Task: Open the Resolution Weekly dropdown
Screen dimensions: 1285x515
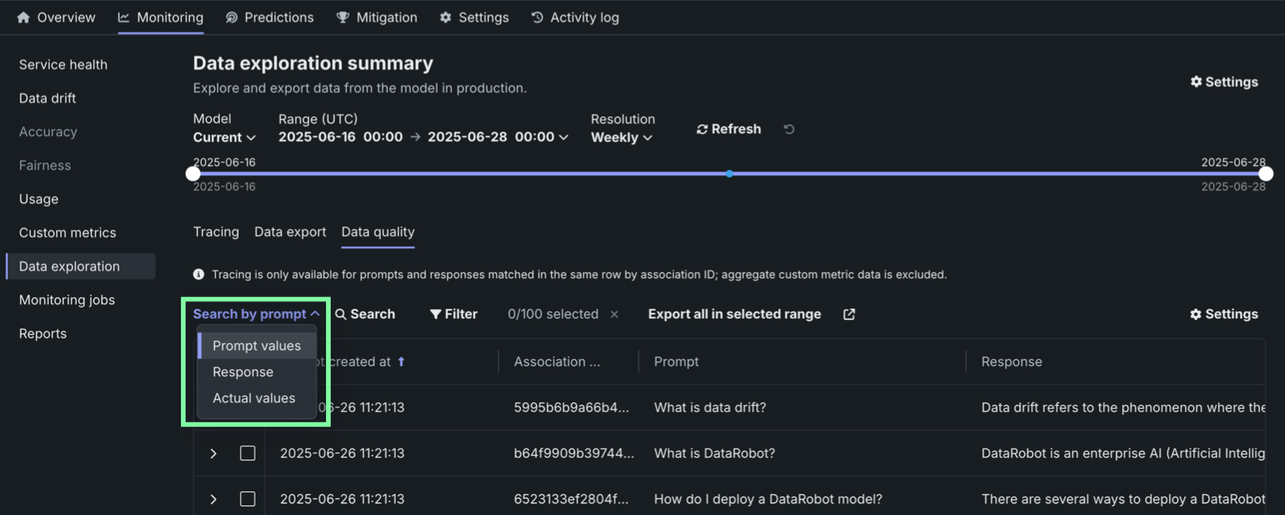Action: 621,138
